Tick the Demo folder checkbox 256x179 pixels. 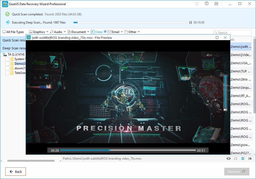pos(7,64)
